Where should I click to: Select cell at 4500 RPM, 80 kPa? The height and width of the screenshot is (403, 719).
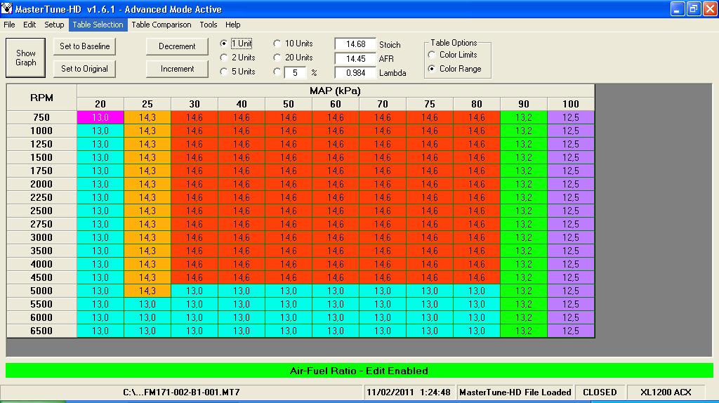(x=477, y=277)
